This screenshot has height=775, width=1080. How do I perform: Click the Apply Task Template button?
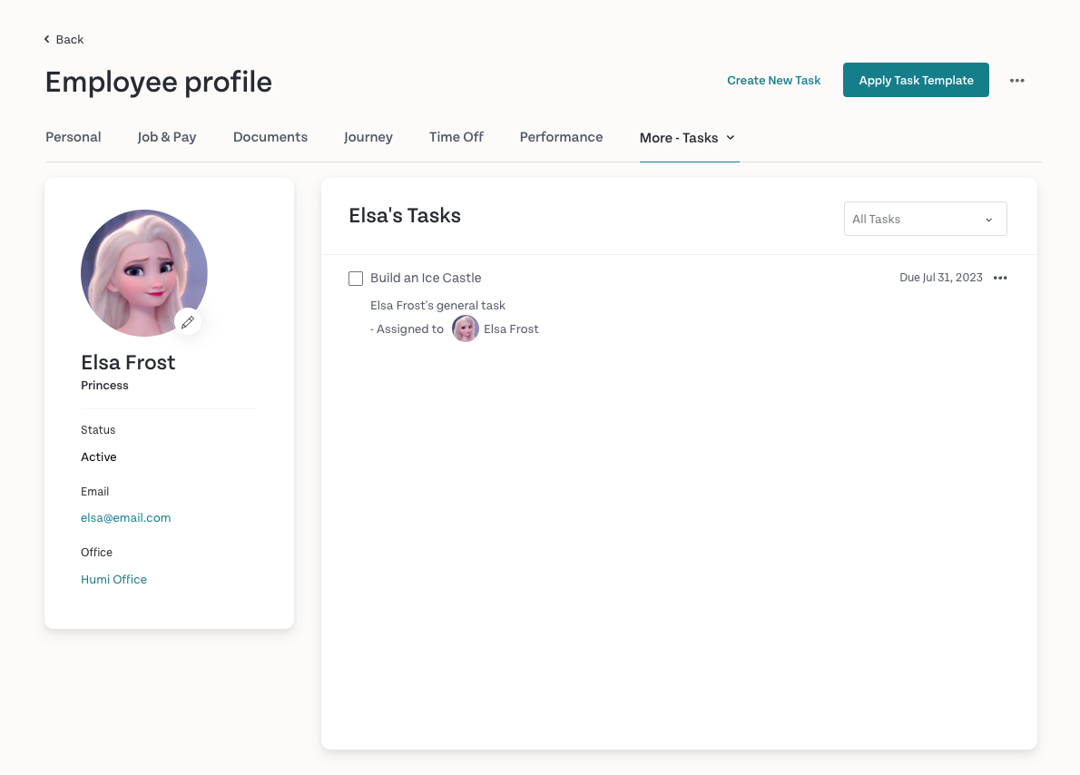[916, 80]
